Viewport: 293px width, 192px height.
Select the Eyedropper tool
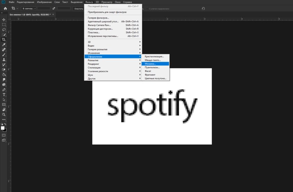click(4, 45)
